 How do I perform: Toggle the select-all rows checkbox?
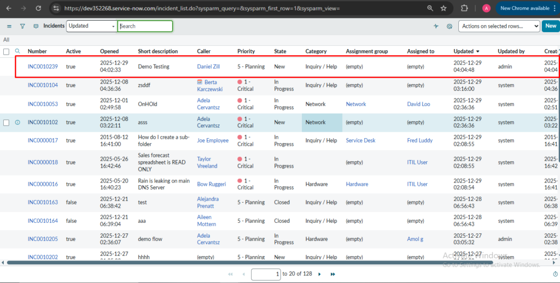click(x=7, y=51)
